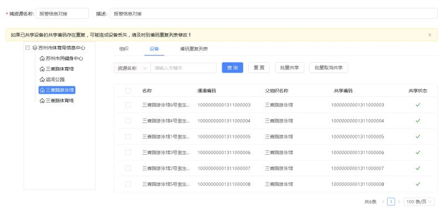Toggle the select-all checkbox in table header
Image resolution: width=441 pixels, height=210 pixels.
click(x=128, y=91)
